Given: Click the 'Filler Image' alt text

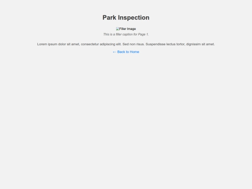Looking at the screenshot, I should tap(127, 29).
